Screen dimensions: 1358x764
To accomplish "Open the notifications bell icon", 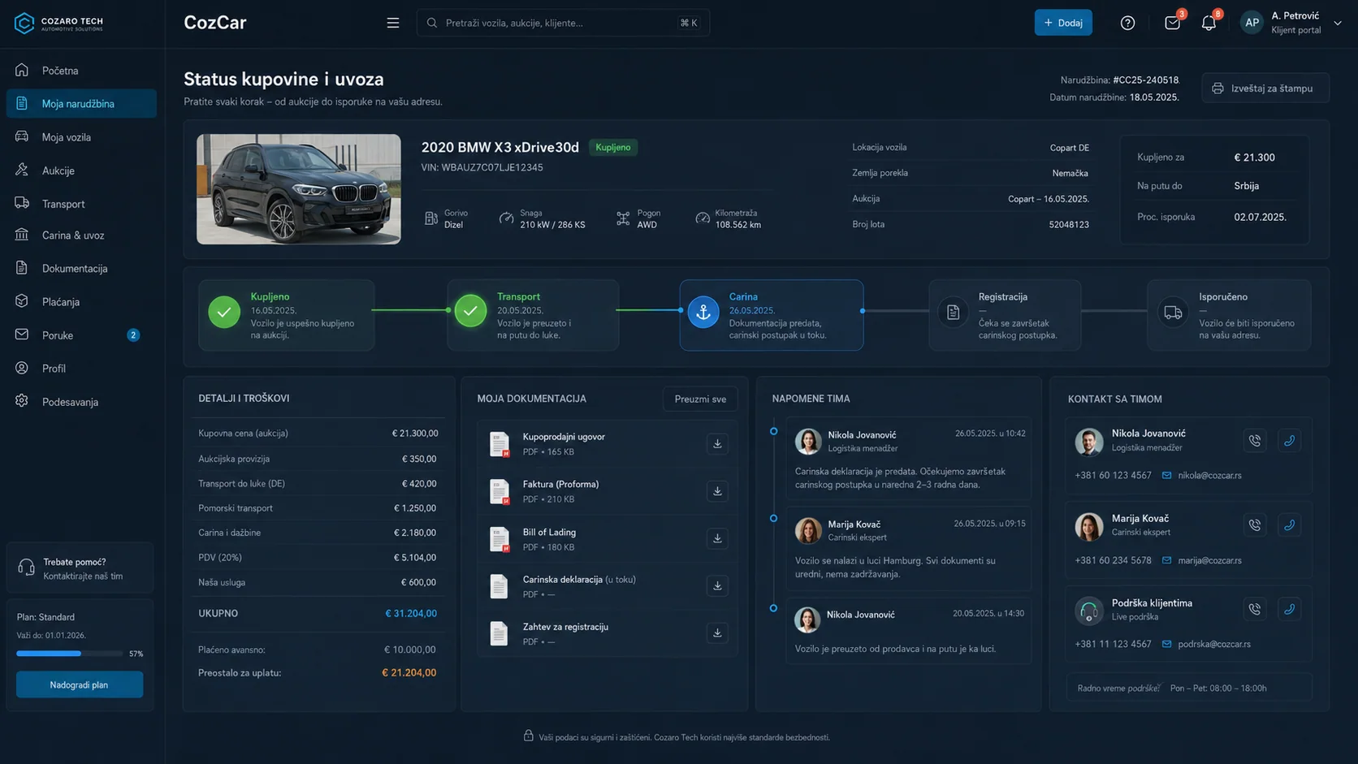I will click(x=1209, y=23).
